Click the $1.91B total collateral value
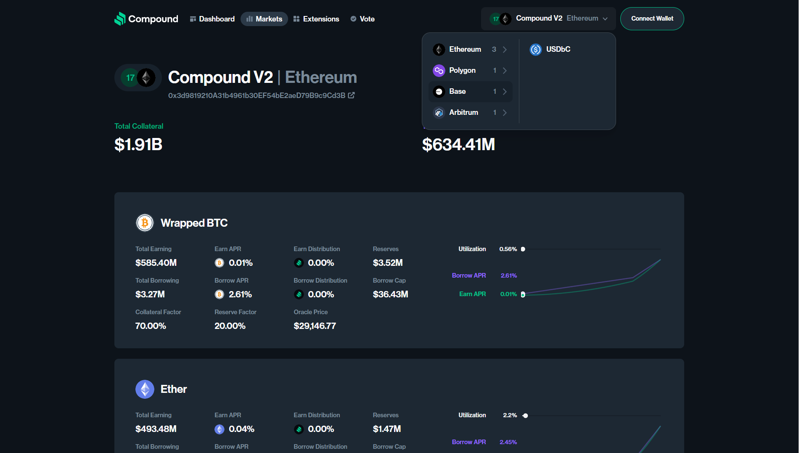The width and height of the screenshot is (799, 453). [138, 145]
